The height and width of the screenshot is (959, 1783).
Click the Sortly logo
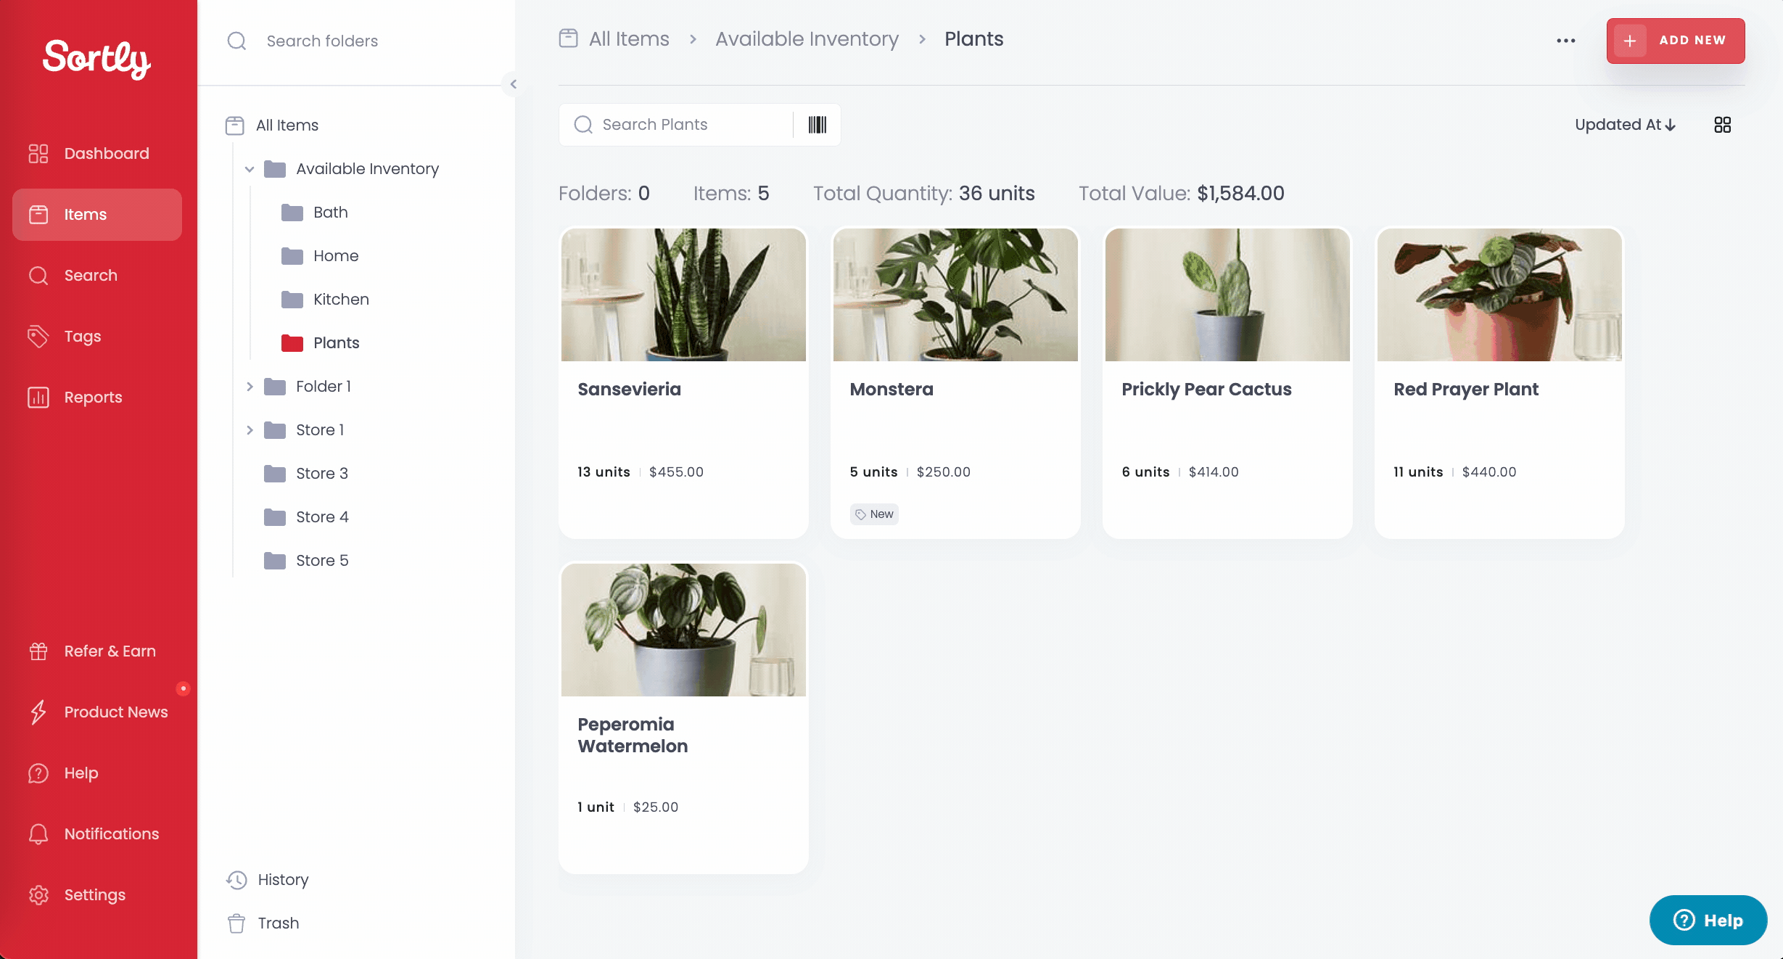(96, 59)
